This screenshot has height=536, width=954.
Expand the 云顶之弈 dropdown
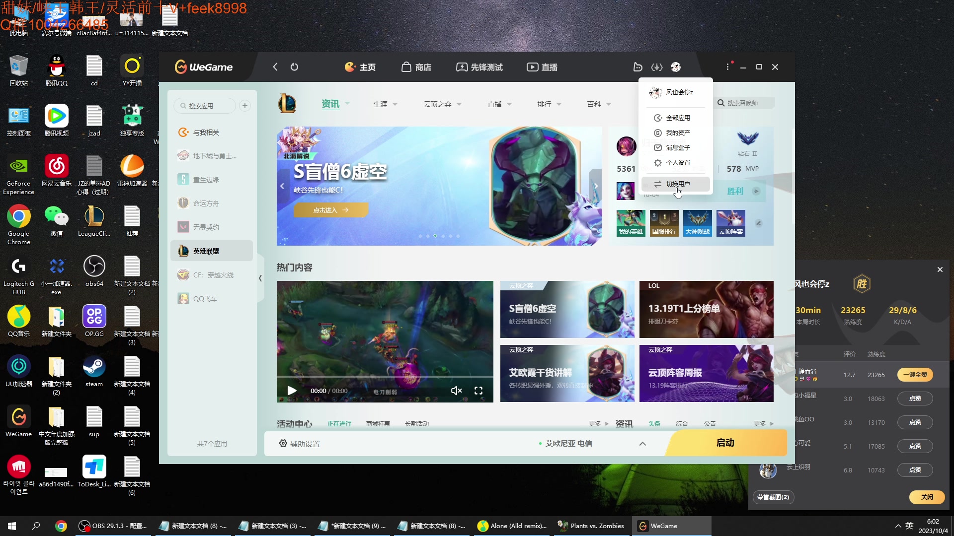[x=459, y=104]
